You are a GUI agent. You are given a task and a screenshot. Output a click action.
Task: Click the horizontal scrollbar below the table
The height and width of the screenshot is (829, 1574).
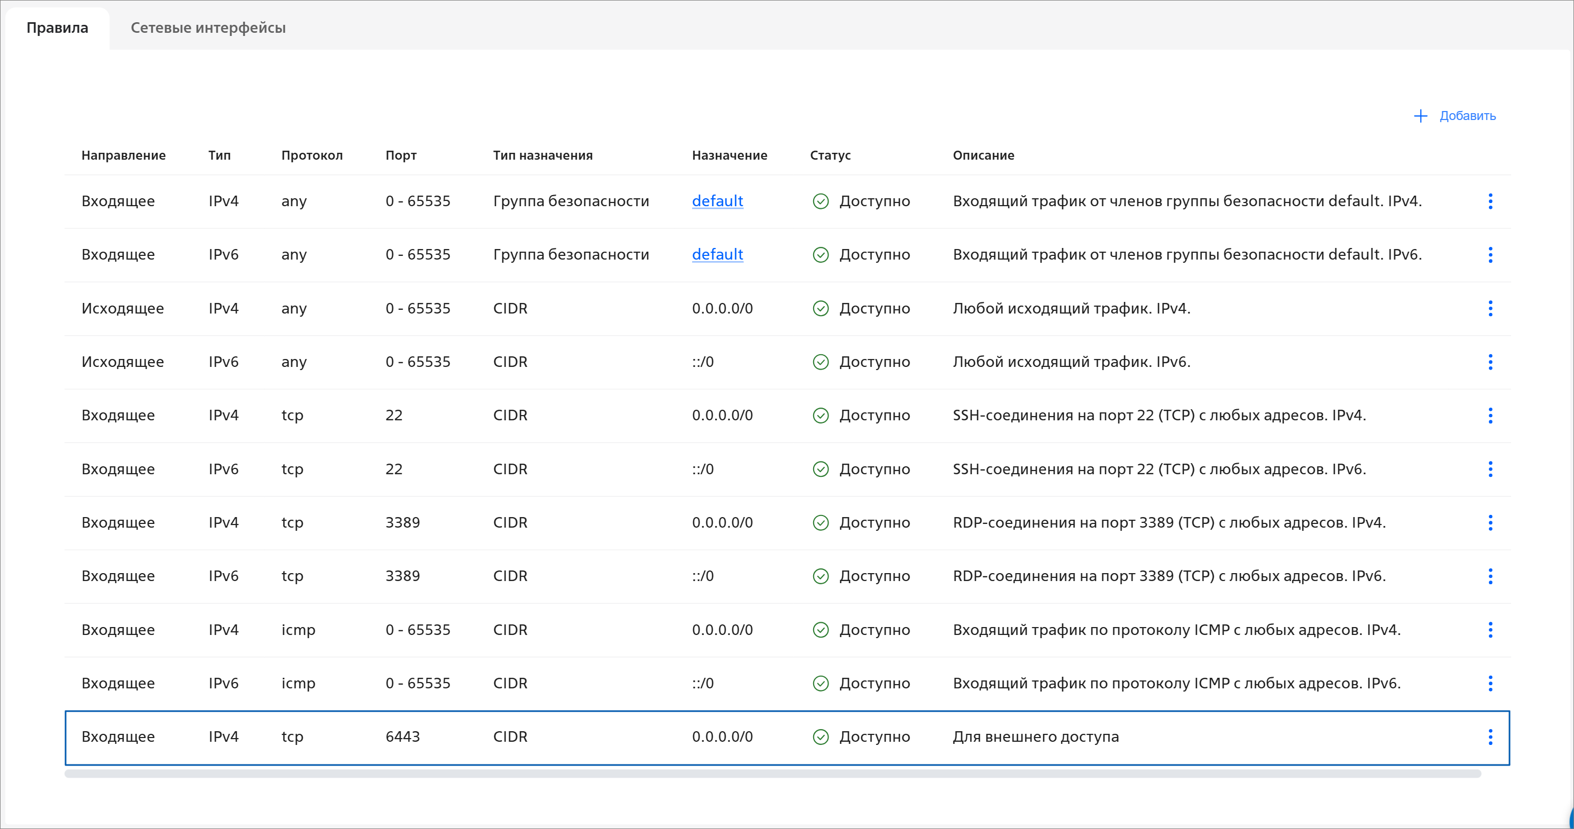[x=772, y=773]
